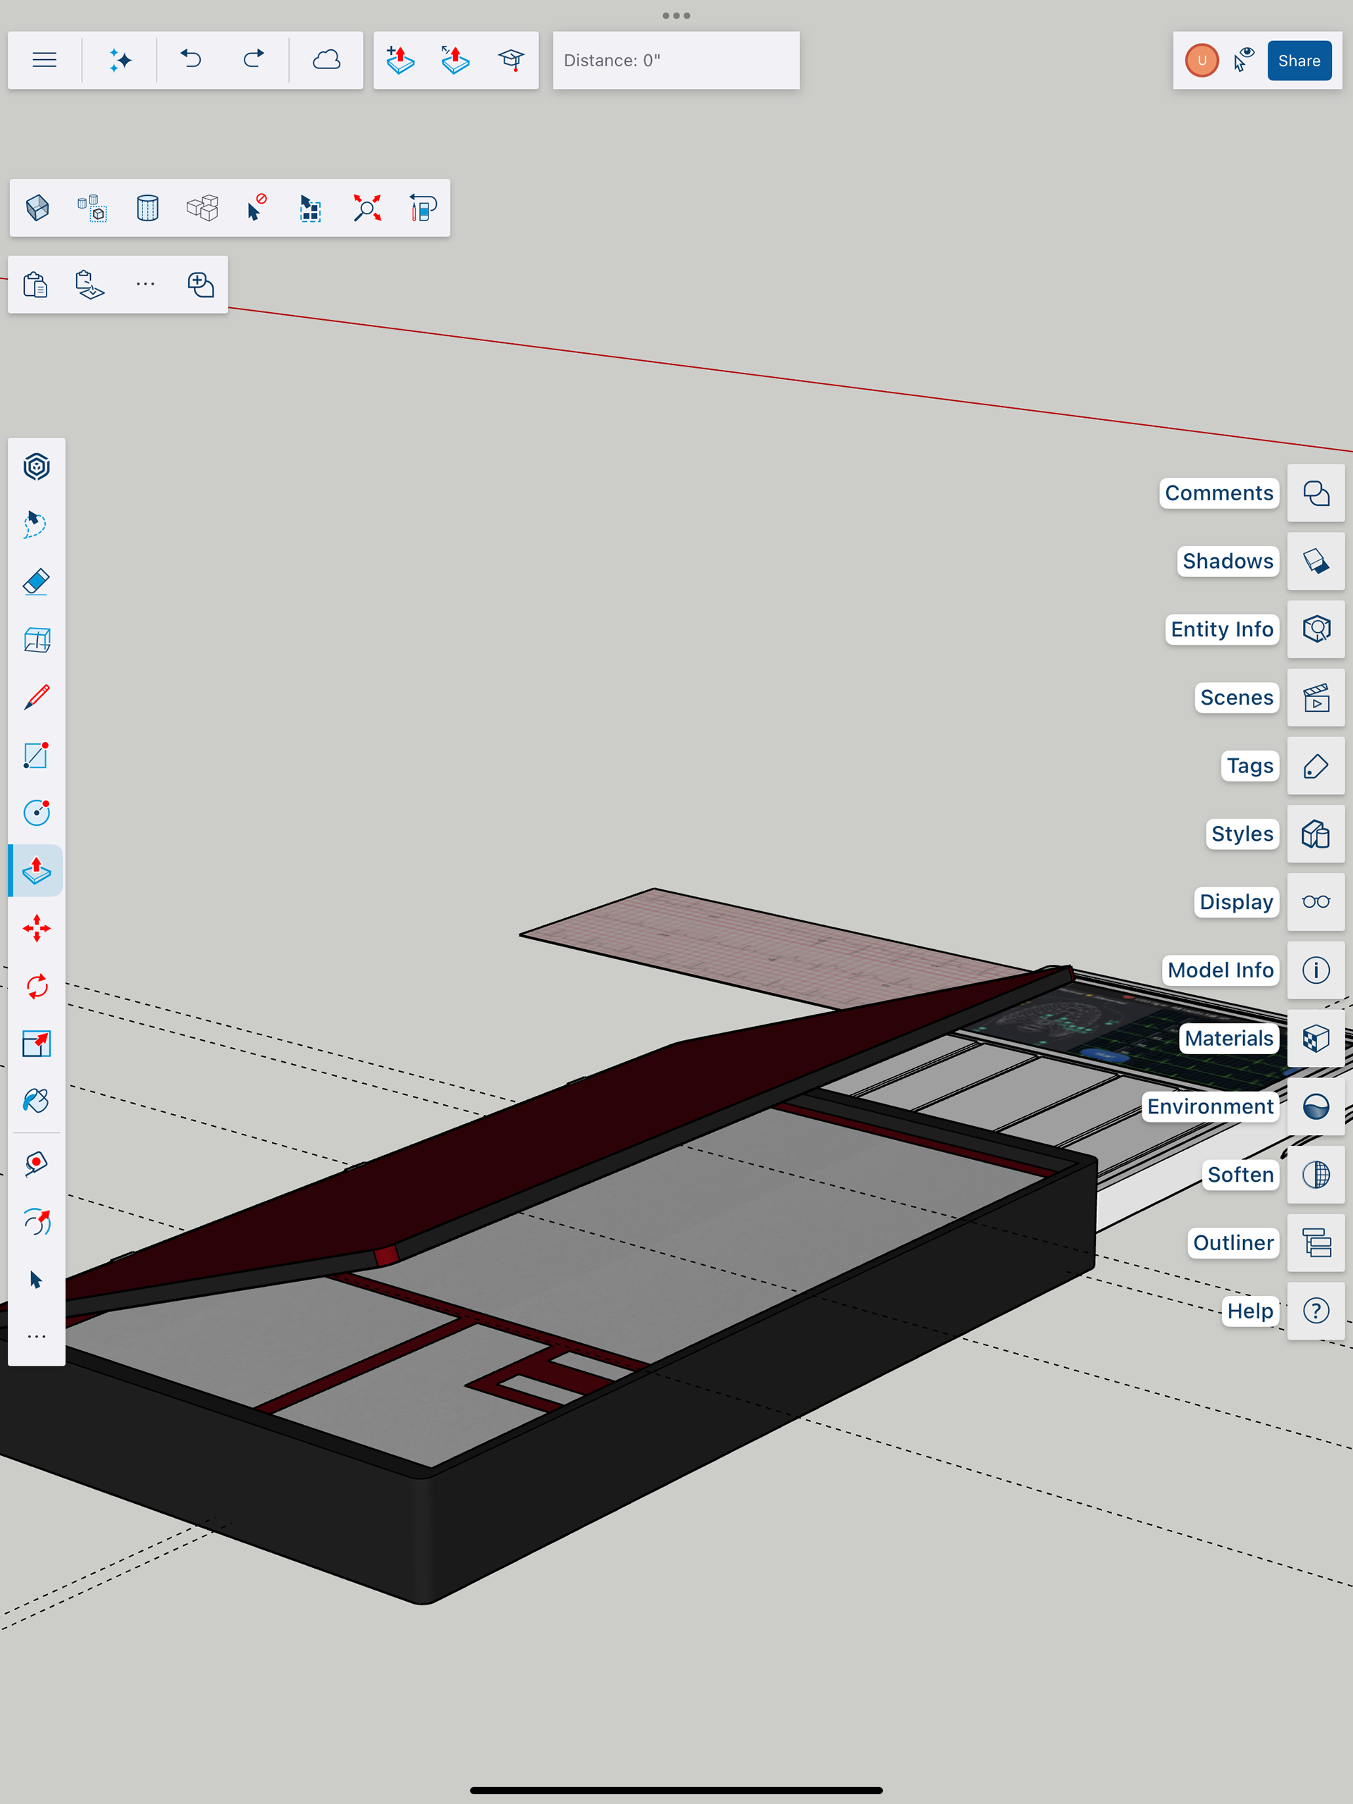The width and height of the screenshot is (1353, 1804).
Task: Expand more options in clipboard toolbar
Action: coord(145,284)
